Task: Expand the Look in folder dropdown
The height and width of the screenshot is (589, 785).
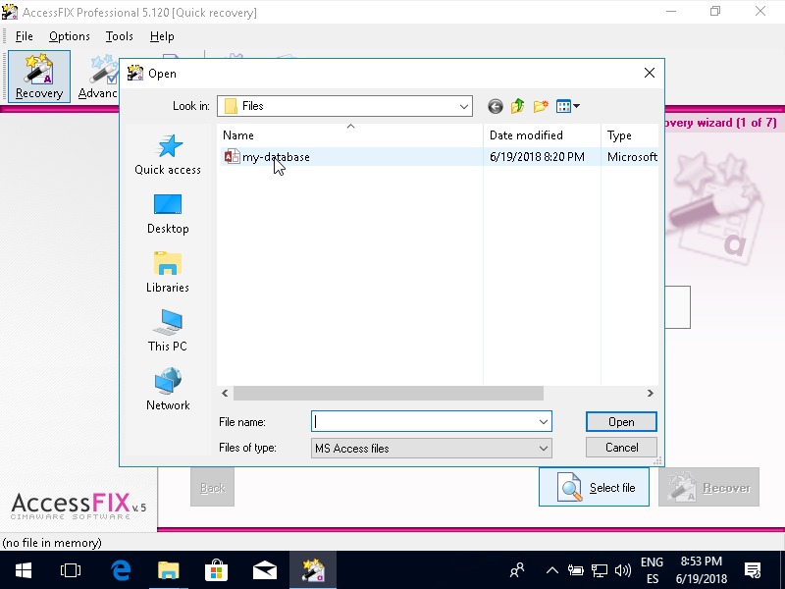Action: [463, 106]
